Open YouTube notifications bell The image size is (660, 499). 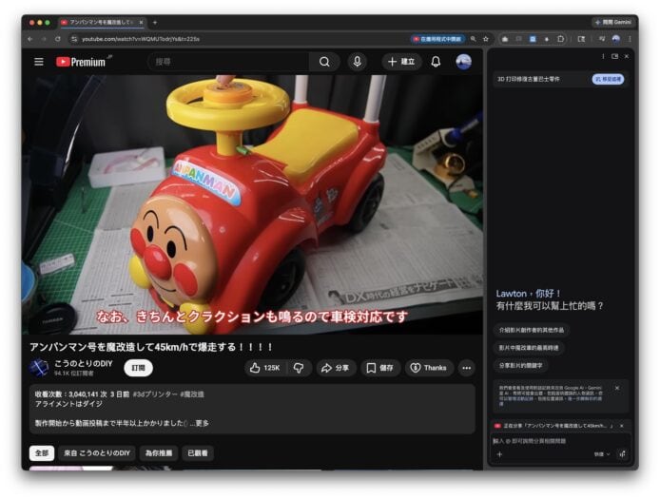pyautogui.click(x=436, y=62)
